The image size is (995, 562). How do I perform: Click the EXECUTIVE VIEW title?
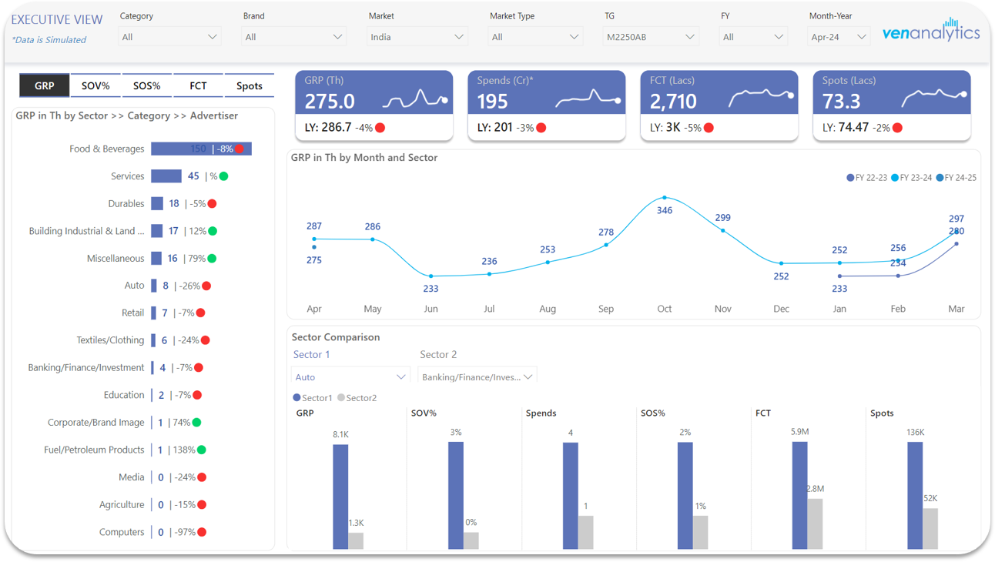click(57, 19)
